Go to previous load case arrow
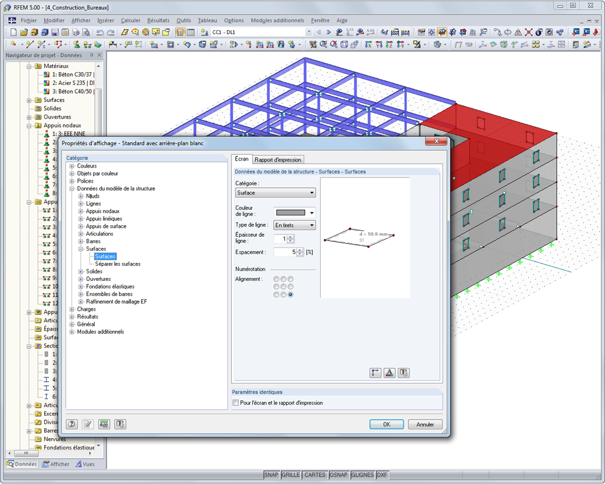Screen dimensions: 605x484 (319, 33)
